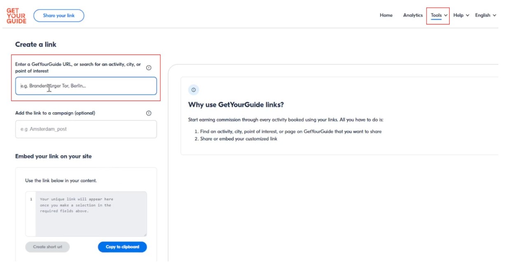Screen dimensions: 507x262
Task: Click info icon next to campaign label
Action: 149,113
